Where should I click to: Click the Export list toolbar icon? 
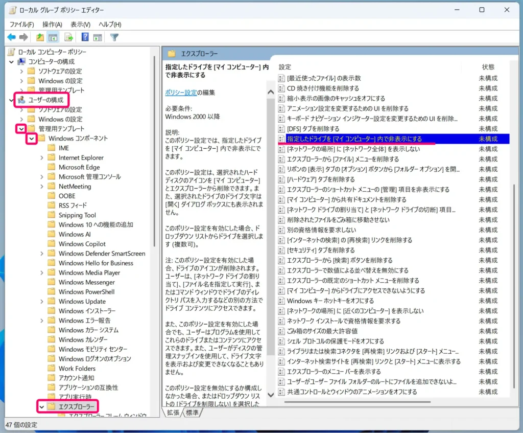[x=68, y=37]
